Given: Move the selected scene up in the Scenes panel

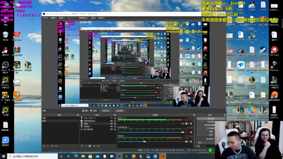Looking at the screenshot, I should [x=52, y=146].
